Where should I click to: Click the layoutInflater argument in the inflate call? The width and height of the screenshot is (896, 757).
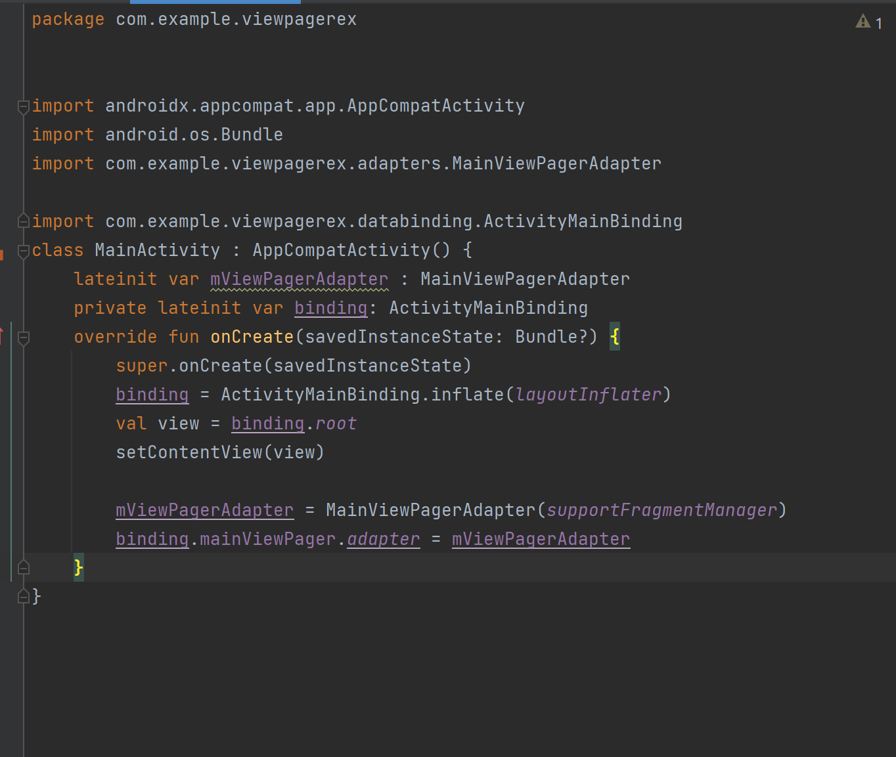(588, 395)
